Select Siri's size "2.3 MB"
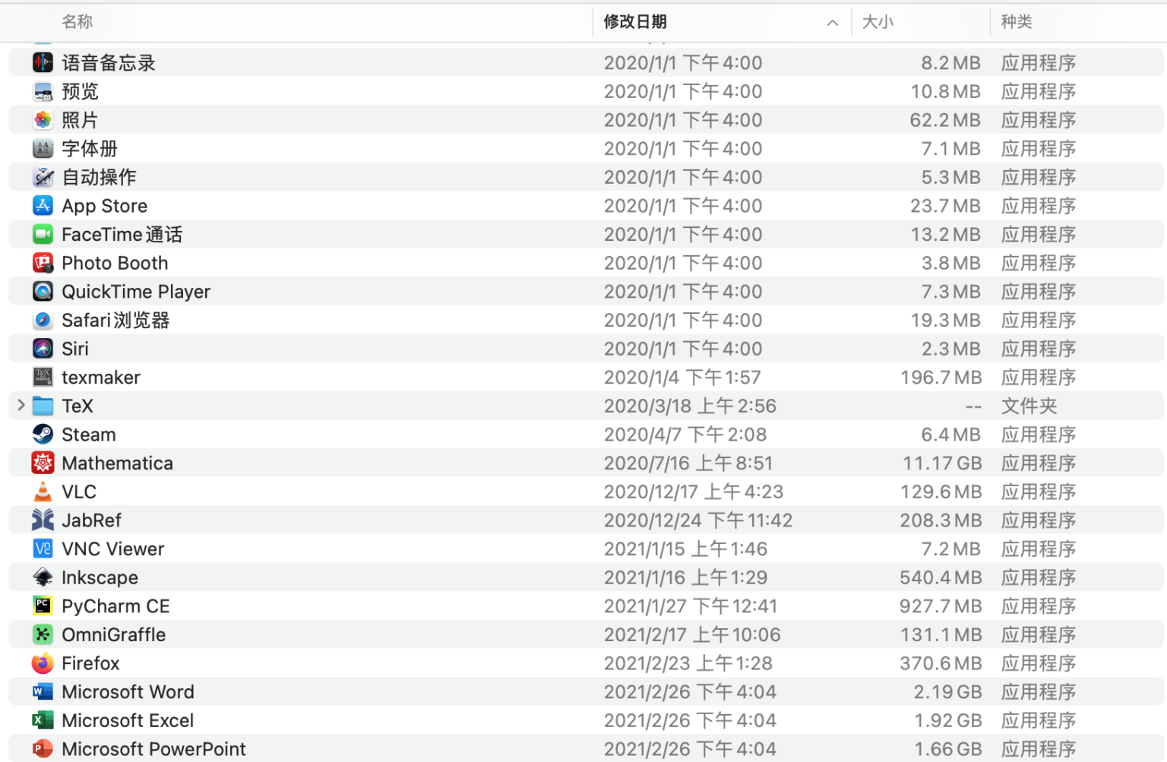This screenshot has width=1167, height=762. point(950,349)
